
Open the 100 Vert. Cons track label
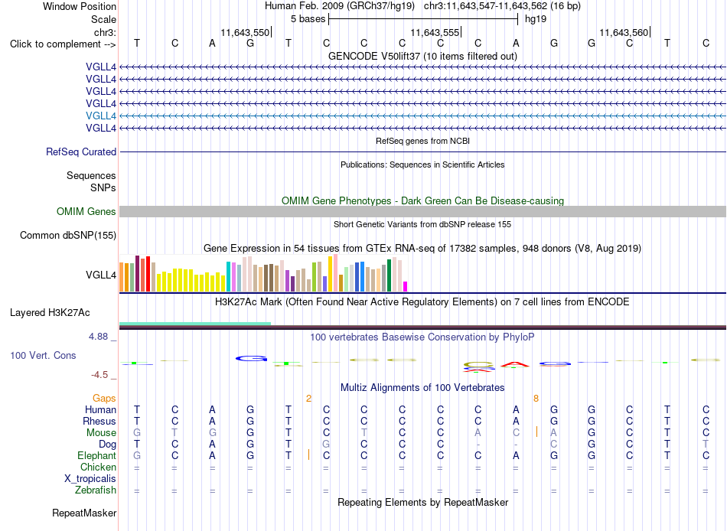coord(43,356)
